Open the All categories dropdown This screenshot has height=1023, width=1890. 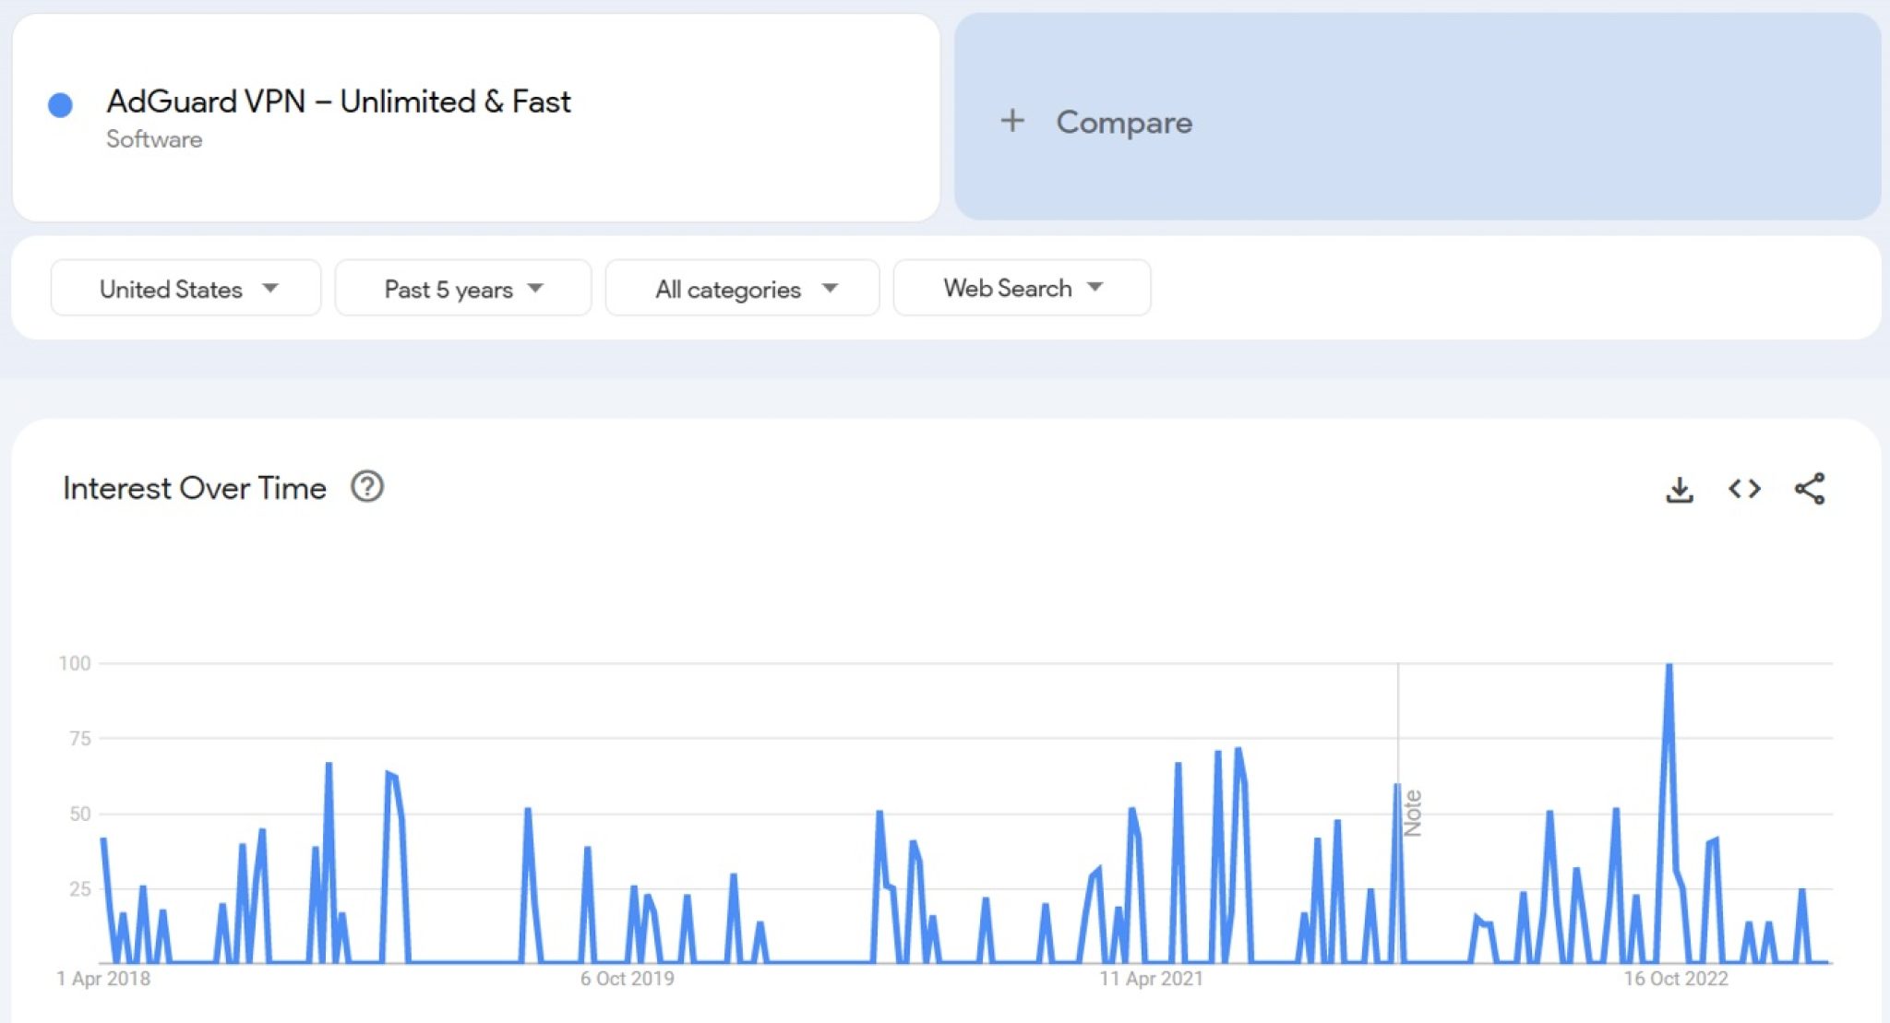[742, 288]
